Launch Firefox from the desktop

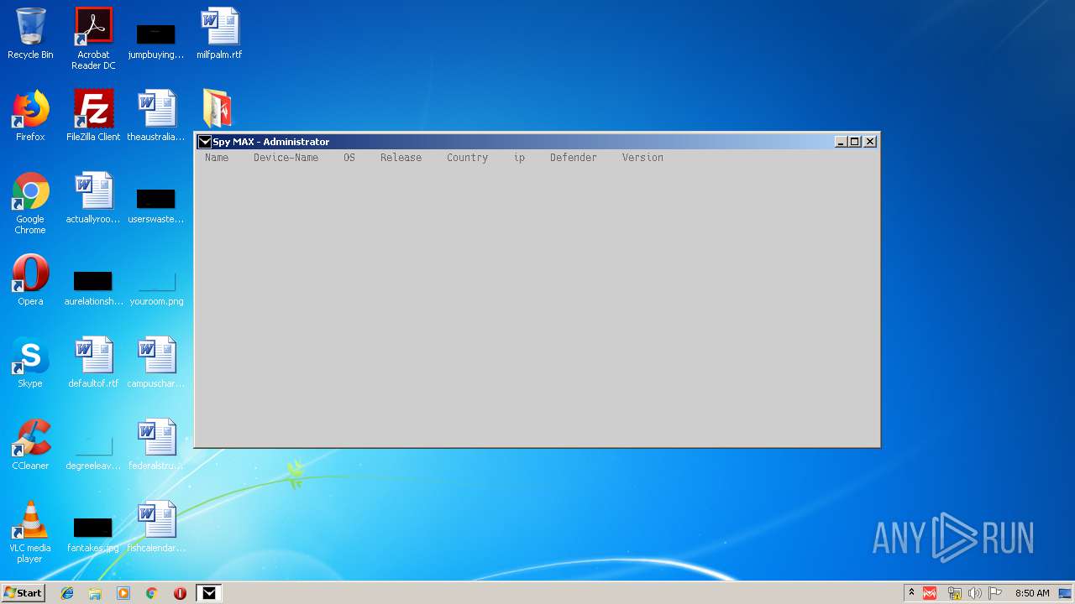(30, 116)
